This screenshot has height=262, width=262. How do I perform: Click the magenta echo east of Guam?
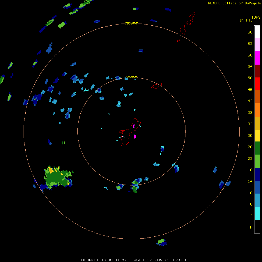coord(135,137)
